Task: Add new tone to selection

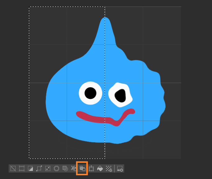Action: click(x=109, y=168)
